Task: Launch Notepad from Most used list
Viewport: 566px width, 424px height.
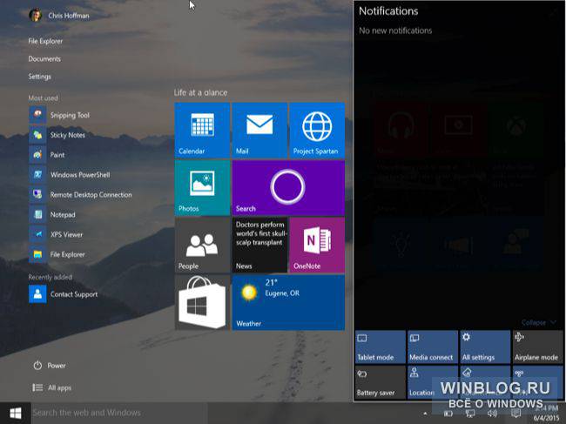Action: coord(52,215)
